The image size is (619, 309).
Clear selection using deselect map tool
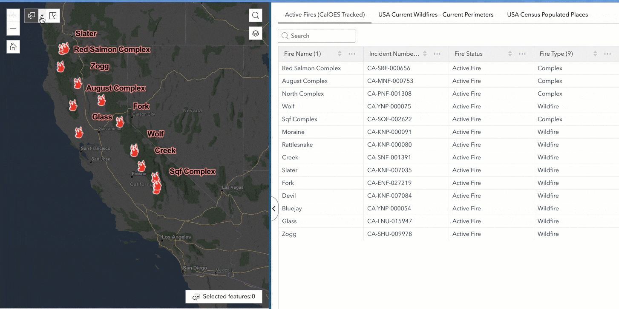coord(53,16)
